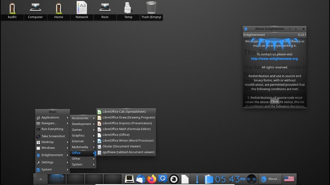Open the Settings submenu in Main menu
The width and height of the screenshot is (330, 185).
[x=52, y=162]
